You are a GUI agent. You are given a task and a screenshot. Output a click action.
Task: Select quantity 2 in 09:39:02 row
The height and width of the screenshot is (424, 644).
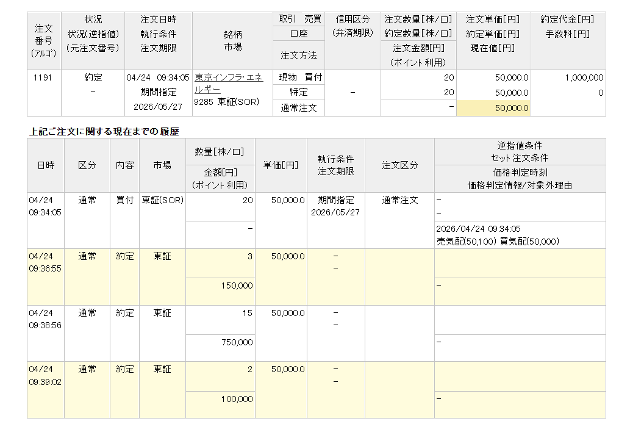tap(249, 369)
